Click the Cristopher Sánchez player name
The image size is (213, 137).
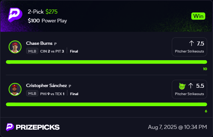pyautogui.click(x=47, y=86)
